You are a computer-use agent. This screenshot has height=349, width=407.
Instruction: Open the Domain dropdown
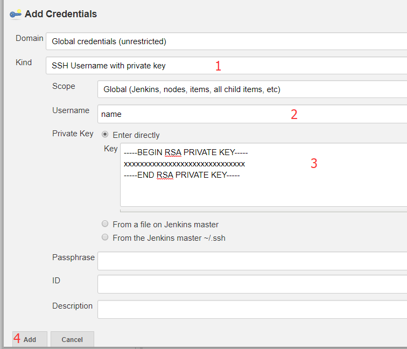pos(226,41)
